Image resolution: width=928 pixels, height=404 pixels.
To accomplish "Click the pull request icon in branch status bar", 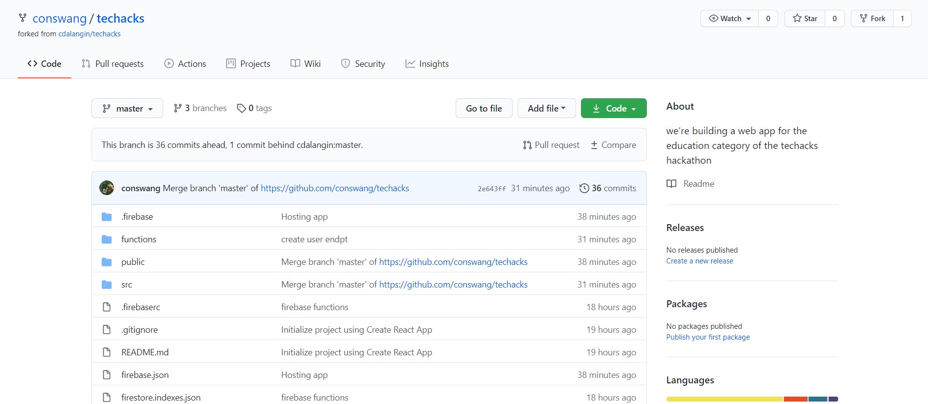I will click(527, 145).
